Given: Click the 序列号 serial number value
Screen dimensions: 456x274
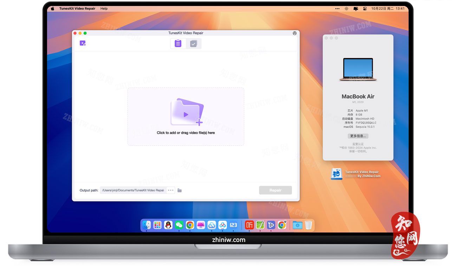Looking at the screenshot, I should pyautogui.click(x=366, y=123).
